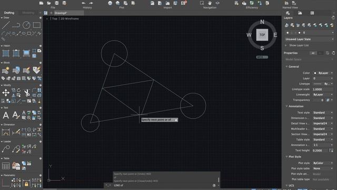Click the Save file toolbar icon
The image size is (337, 190).
click(x=57, y=3)
